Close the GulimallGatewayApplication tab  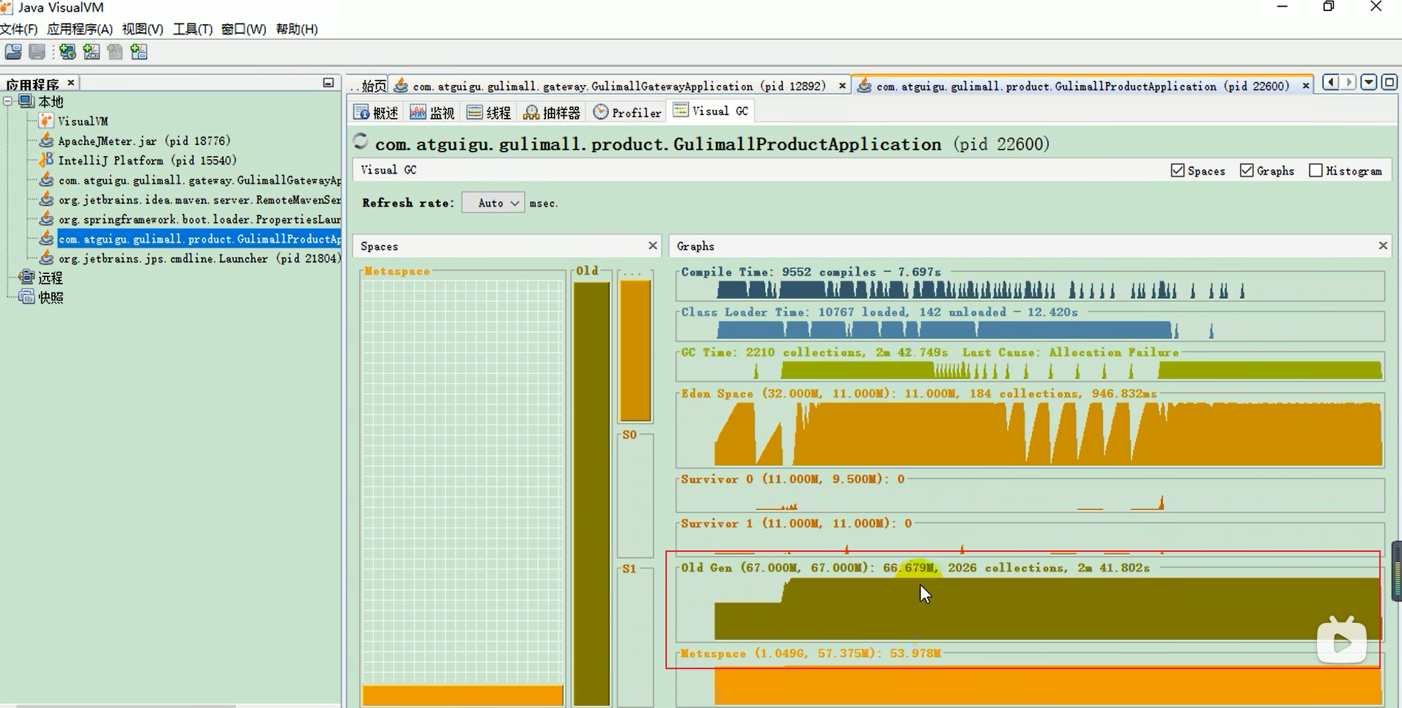point(842,86)
